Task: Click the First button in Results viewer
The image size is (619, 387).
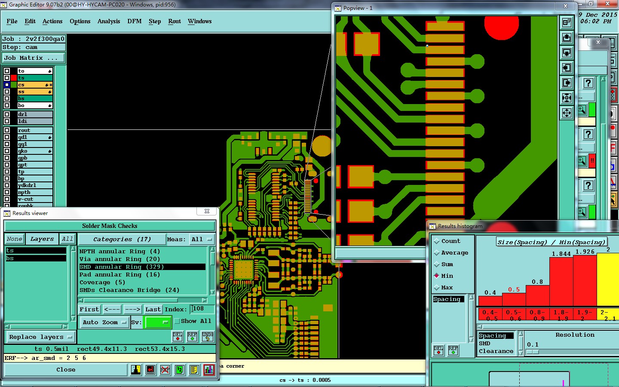Action: point(89,309)
